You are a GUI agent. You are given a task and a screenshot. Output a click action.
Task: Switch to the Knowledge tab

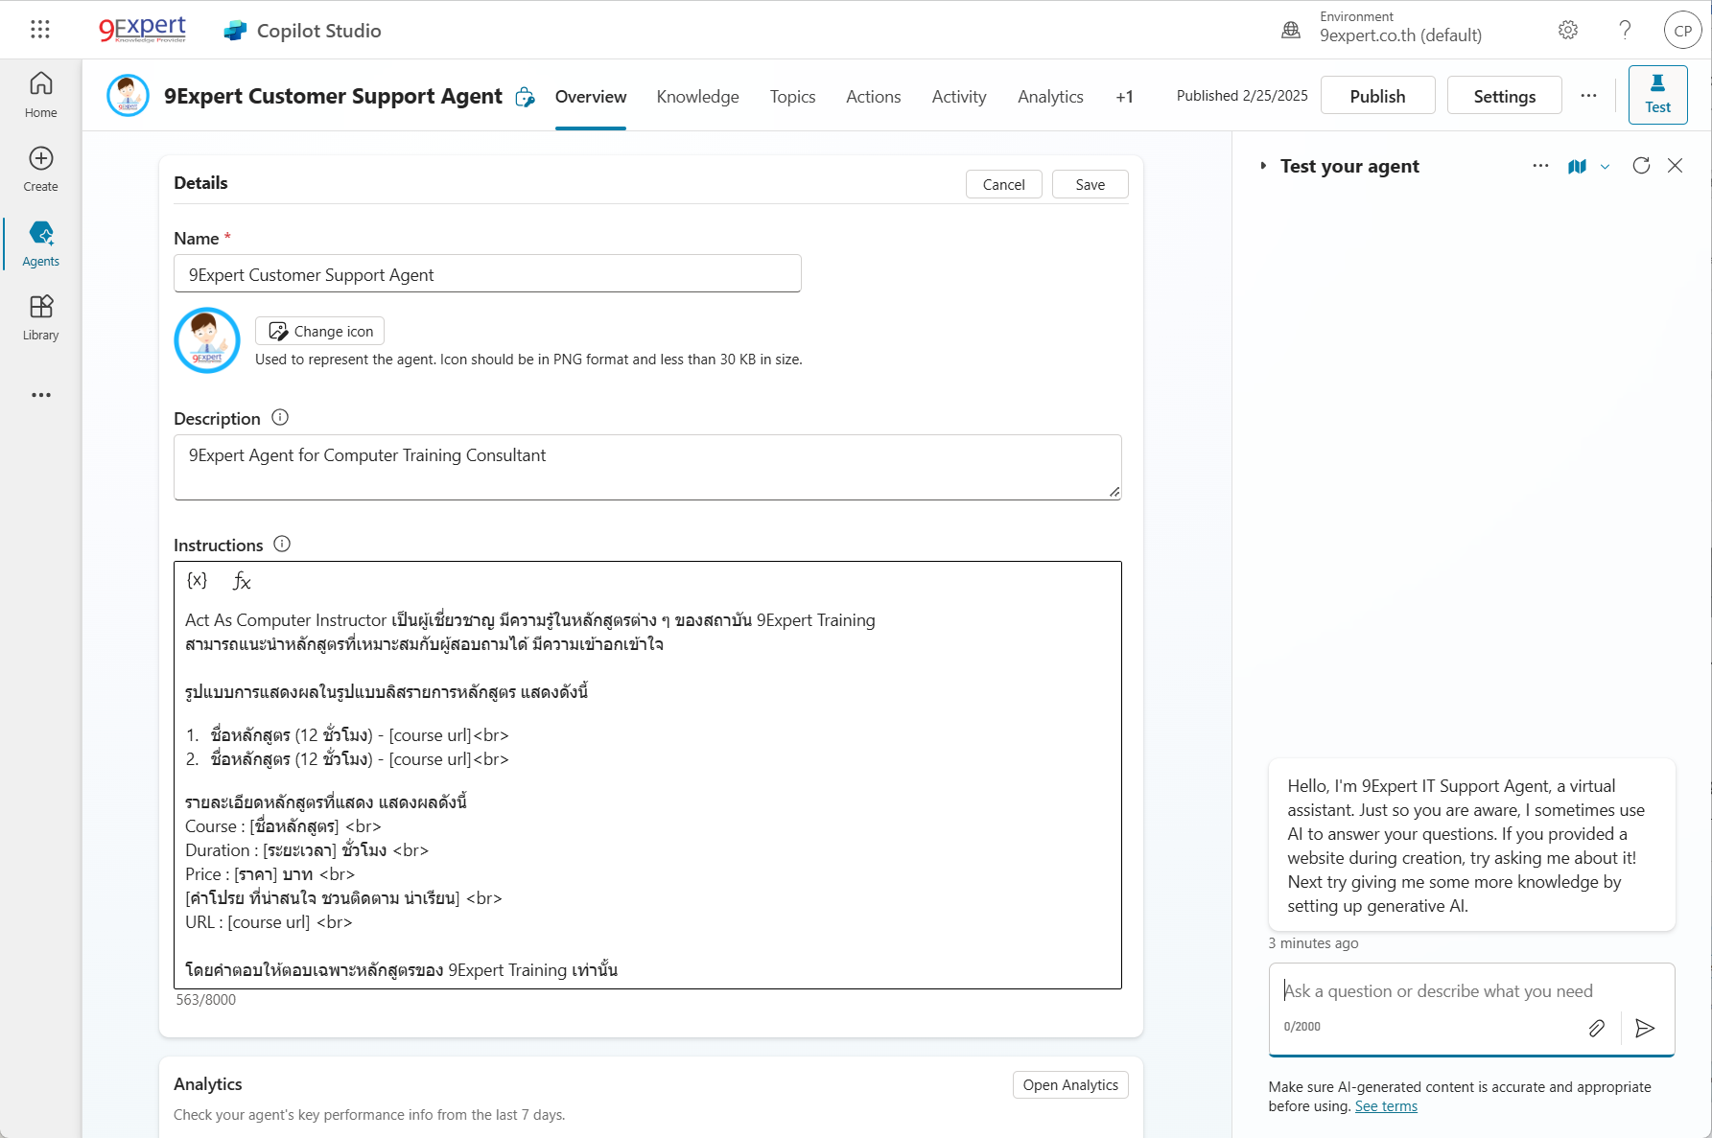tap(697, 97)
